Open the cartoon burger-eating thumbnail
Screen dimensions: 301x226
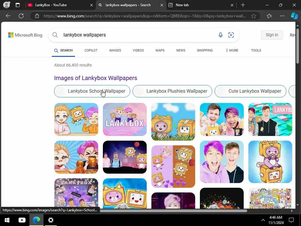tap(76, 157)
